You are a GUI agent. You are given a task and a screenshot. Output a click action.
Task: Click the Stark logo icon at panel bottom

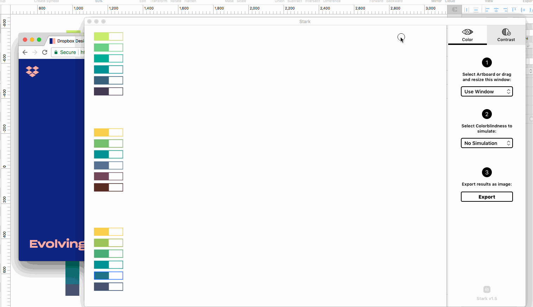pos(487,289)
